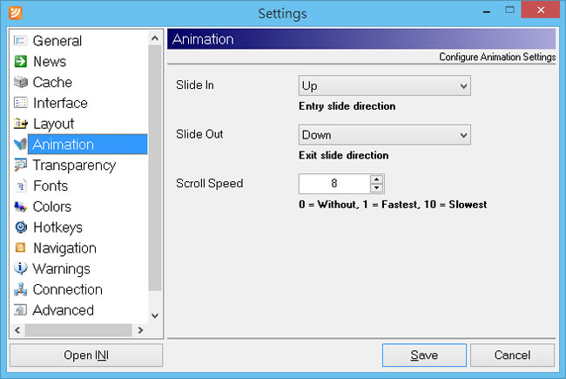566x379 pixels.
Task: Click the Cache icon in sidebar
Action: [x=20, y=82]
